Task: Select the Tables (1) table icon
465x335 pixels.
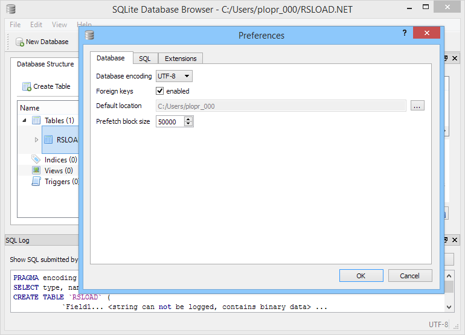Action: (x=36, y=120)
